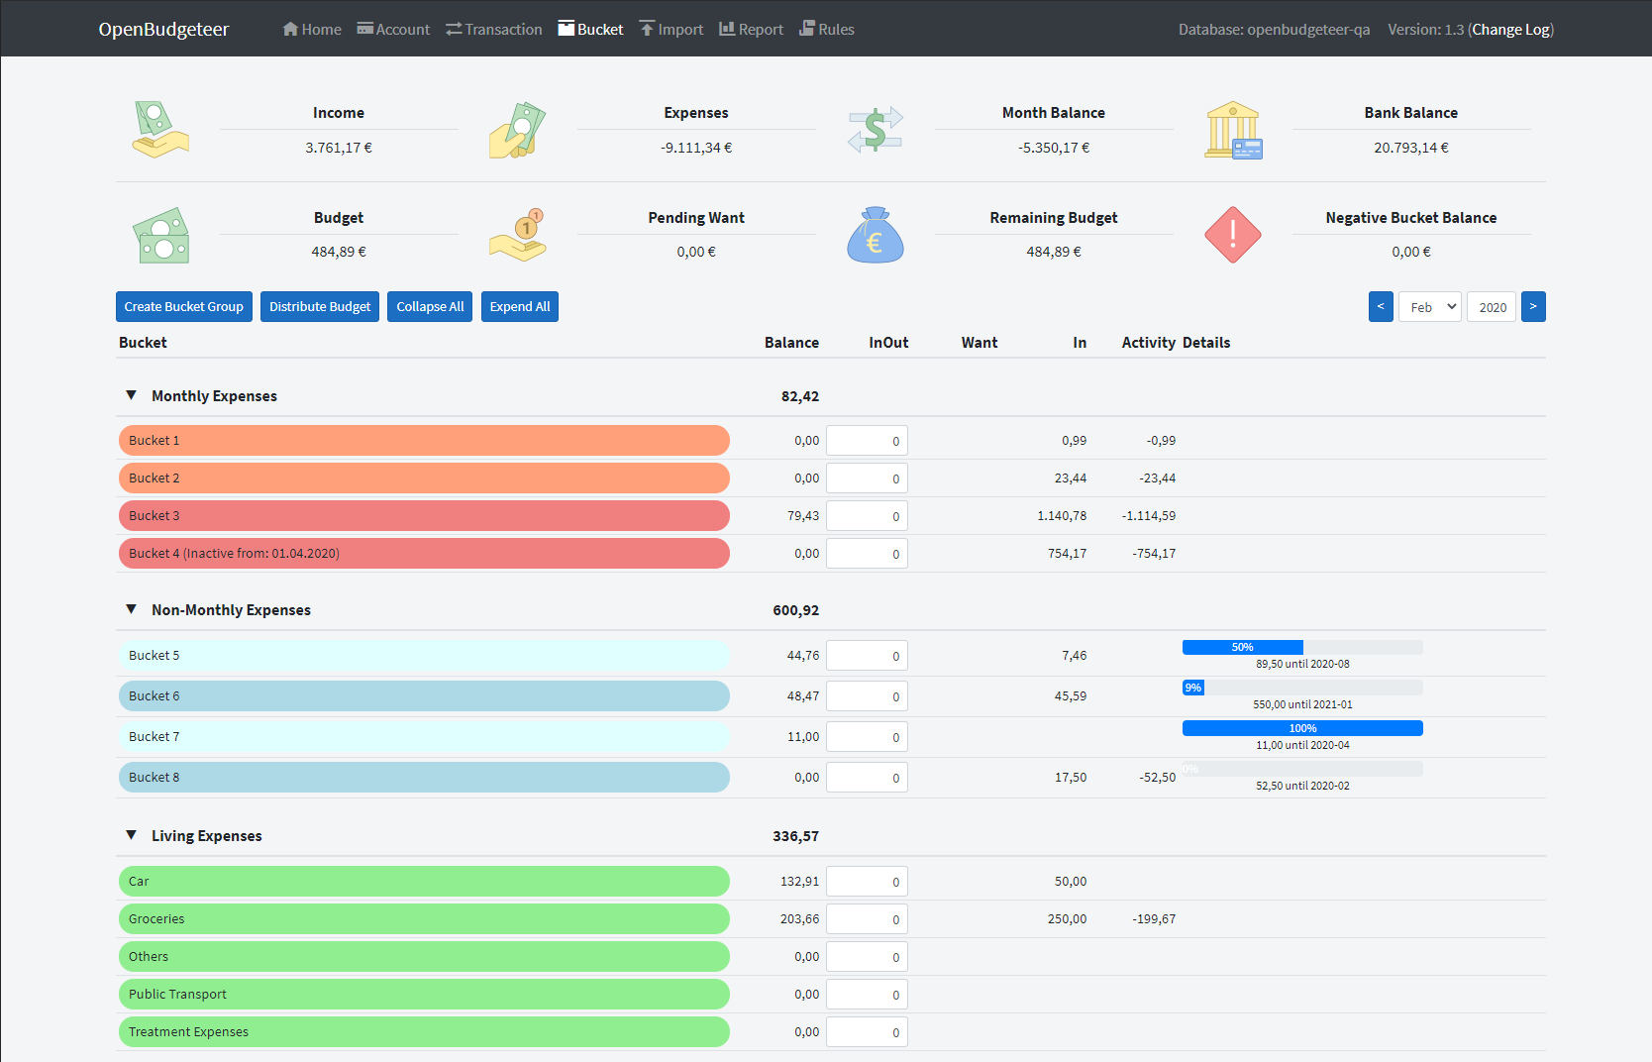Click the Expenses paying-hand icon

pos(517,130)
